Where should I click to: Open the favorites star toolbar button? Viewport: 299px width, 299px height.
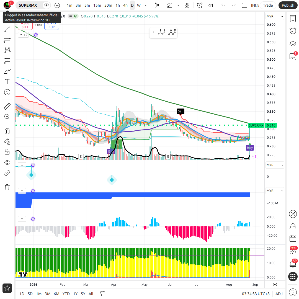[7, 288]
